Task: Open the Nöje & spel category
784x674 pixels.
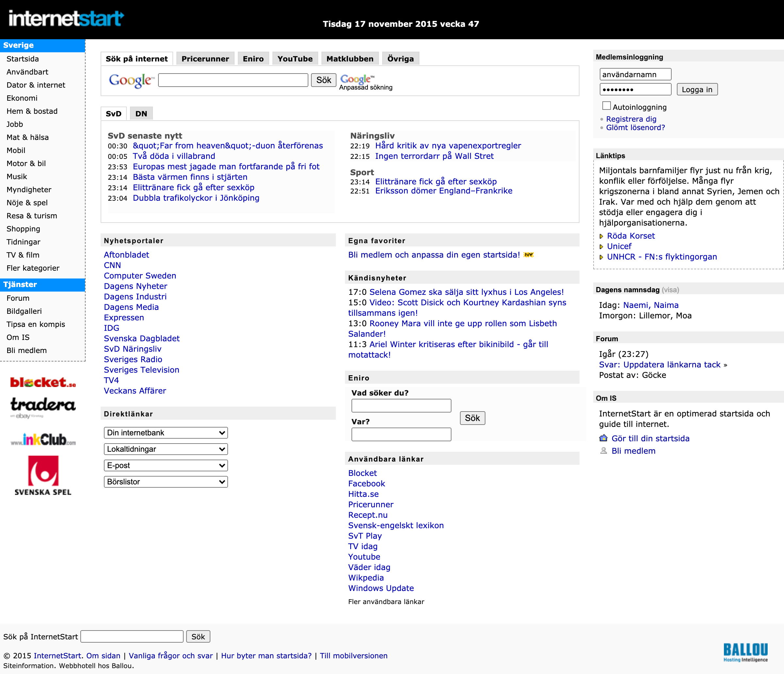Action: (27, 203)
